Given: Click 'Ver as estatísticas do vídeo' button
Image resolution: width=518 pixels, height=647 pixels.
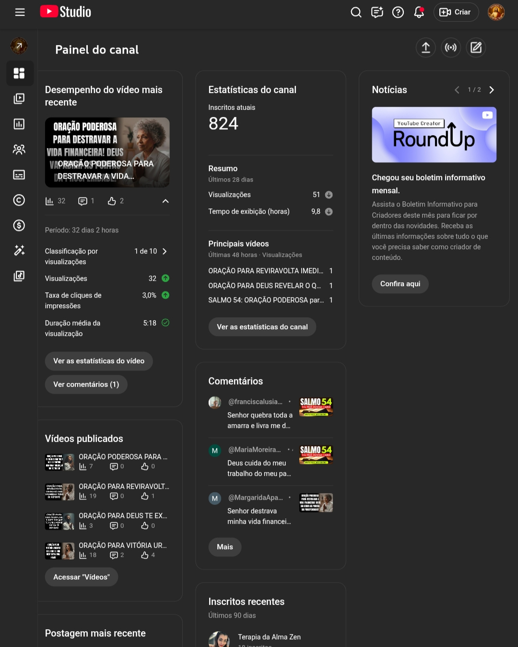Looking at the screenshot, I should coord(99,361).
